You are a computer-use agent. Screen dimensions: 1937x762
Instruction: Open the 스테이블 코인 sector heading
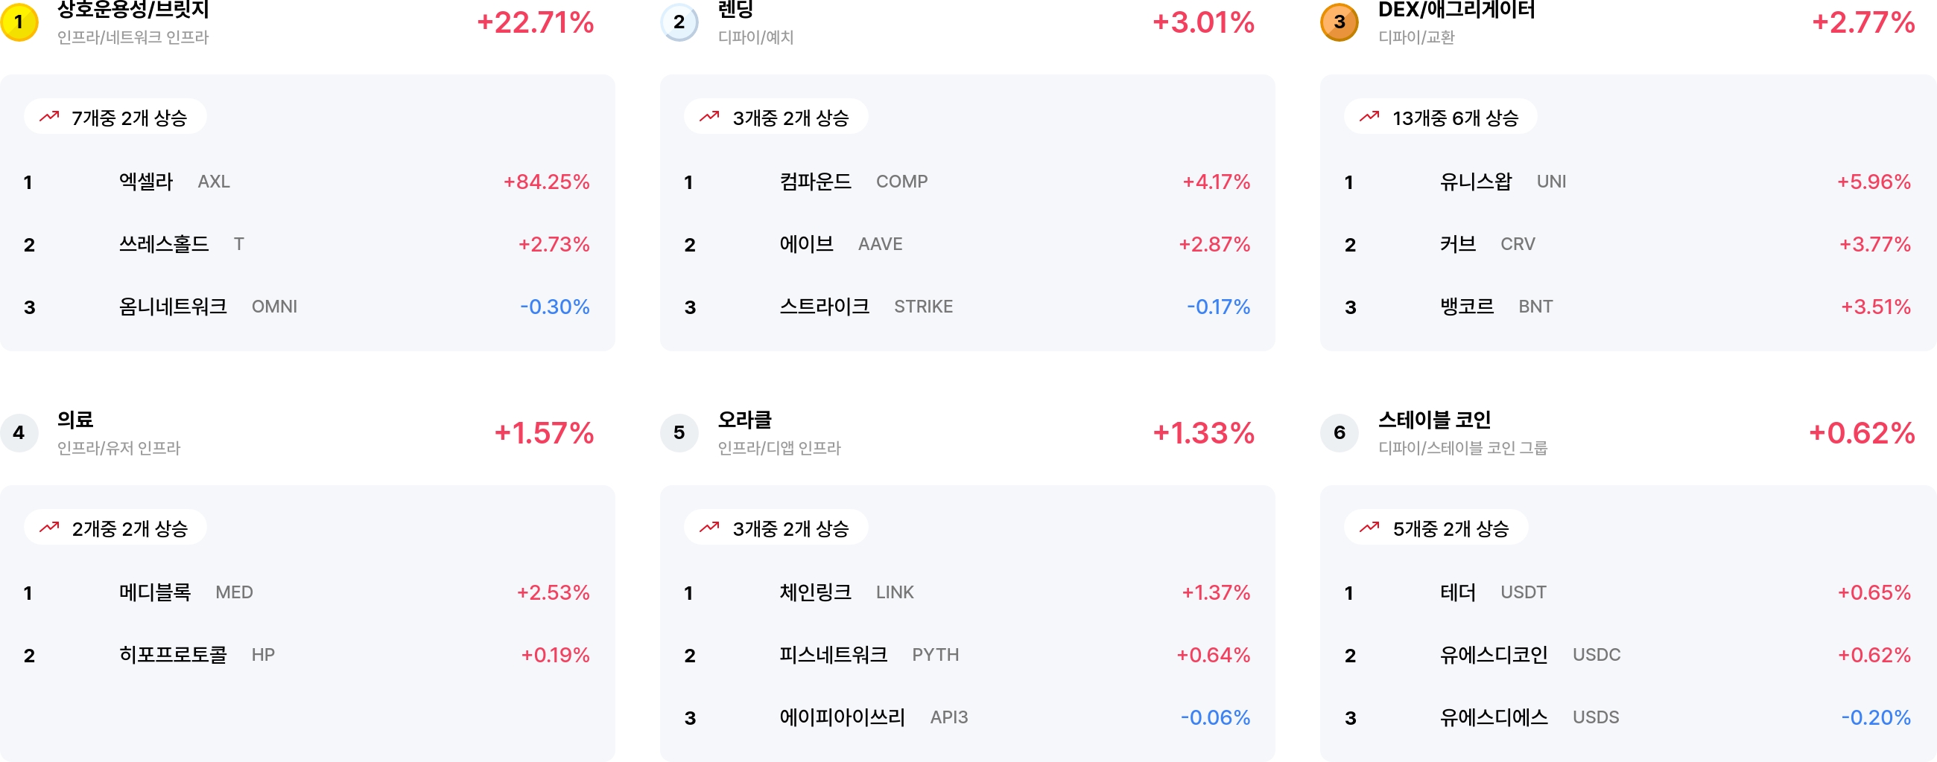[x=1434, y=420]
